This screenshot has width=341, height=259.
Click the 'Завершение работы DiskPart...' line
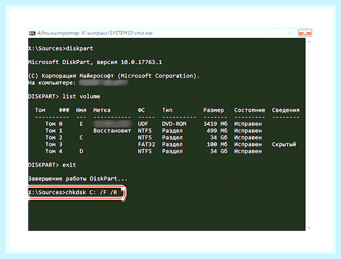[x=78, y=179]
